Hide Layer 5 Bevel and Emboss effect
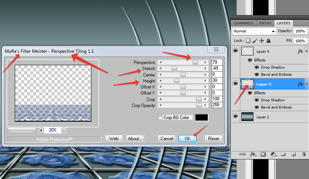309x179 pixels. pos(256,107)
